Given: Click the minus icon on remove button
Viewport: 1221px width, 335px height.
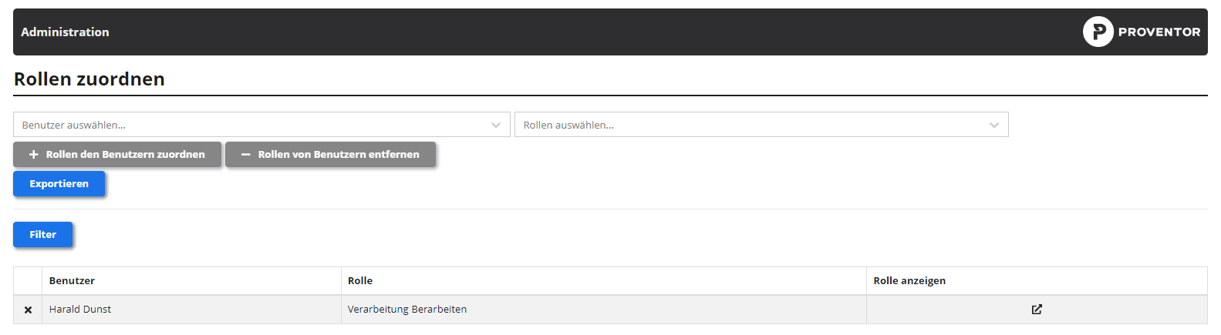Looking at the screenshot, I should (245, 155).
